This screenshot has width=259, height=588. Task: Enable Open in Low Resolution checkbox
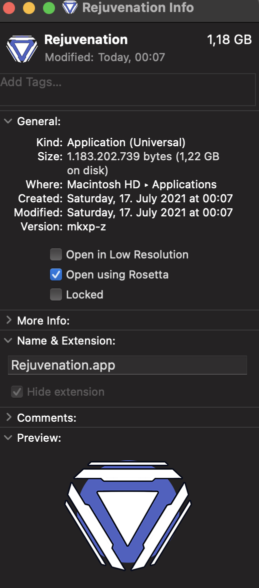point(56,255)
